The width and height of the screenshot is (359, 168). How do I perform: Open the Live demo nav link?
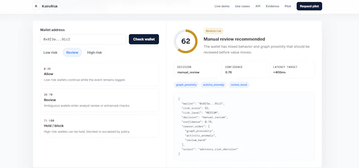pos(222,6)
